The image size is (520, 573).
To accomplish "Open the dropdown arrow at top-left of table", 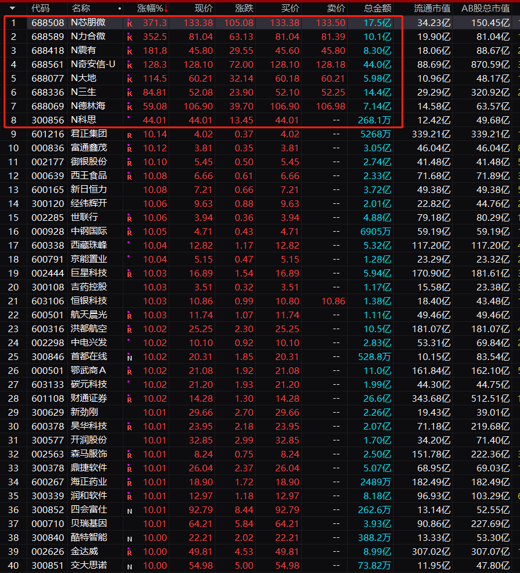I will (x=13, y=8).
